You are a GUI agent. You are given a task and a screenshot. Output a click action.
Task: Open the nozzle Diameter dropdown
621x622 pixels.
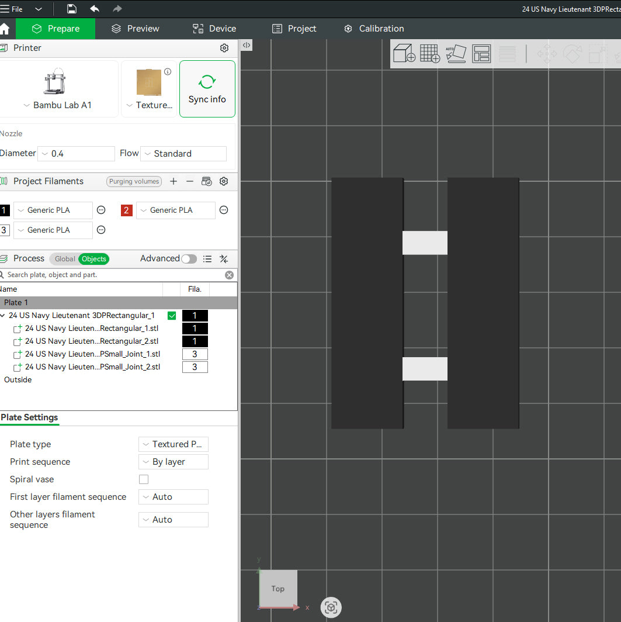click(x=76, y=154)
